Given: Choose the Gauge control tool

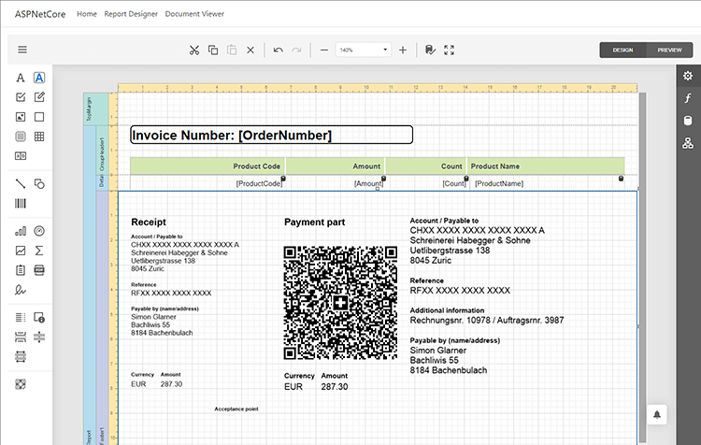Looking at the screenshot, I should pos(39,231).
